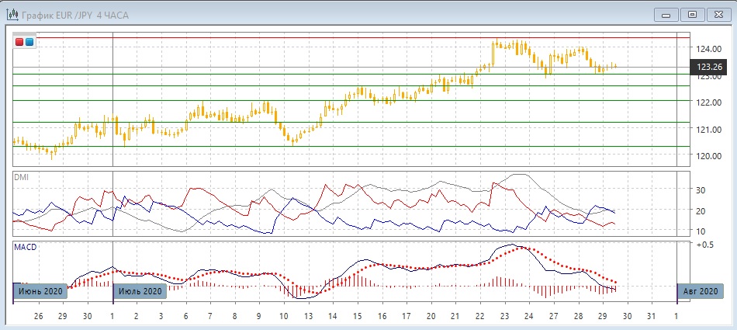Click the 120.00 price axis label

click(709, 156)
